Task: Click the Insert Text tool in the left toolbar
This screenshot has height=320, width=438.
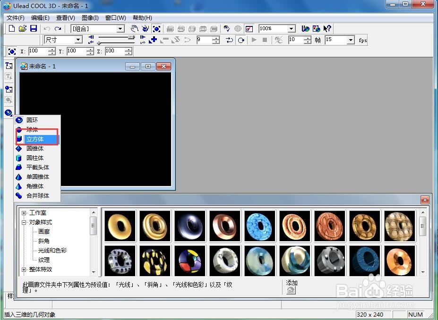Action: [9, 66]
